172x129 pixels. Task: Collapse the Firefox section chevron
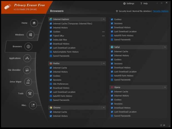103,63
